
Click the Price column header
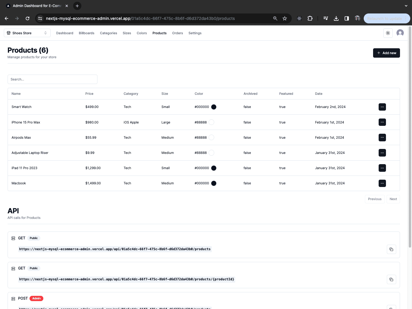click(x=89, y=94)
